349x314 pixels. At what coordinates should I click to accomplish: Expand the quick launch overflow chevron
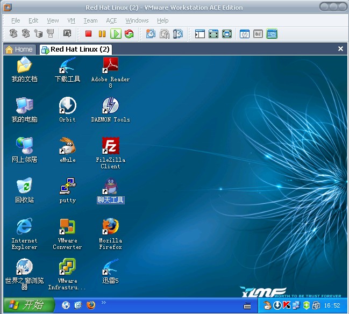coord(104,302)
